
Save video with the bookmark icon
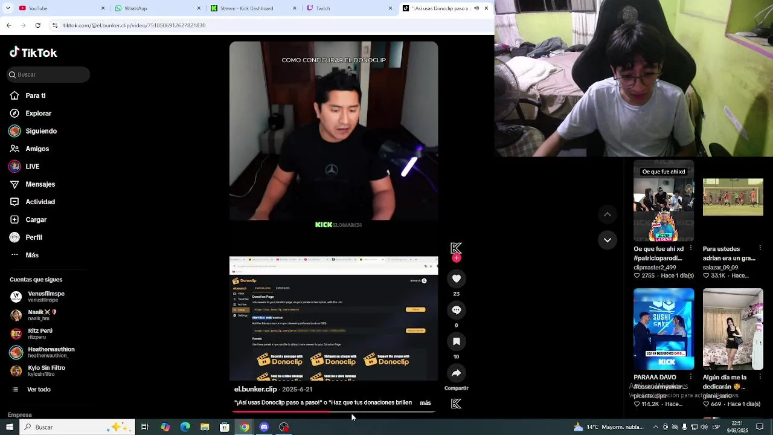[x=457, y=341]
